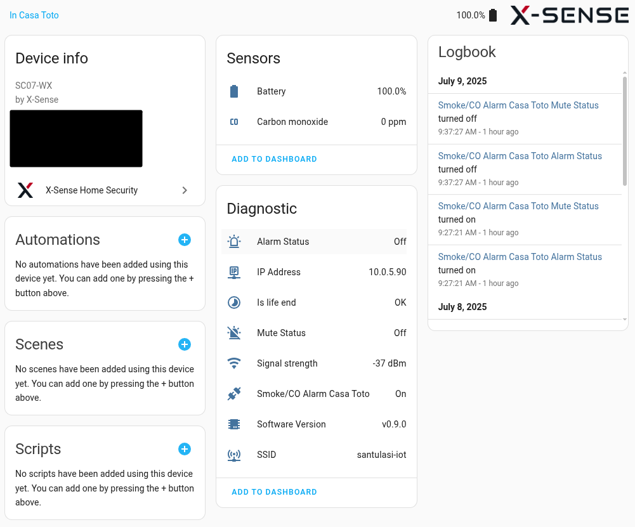
Task: Open Mute Status link turned on 9:27:21
Action: (518, 206)
